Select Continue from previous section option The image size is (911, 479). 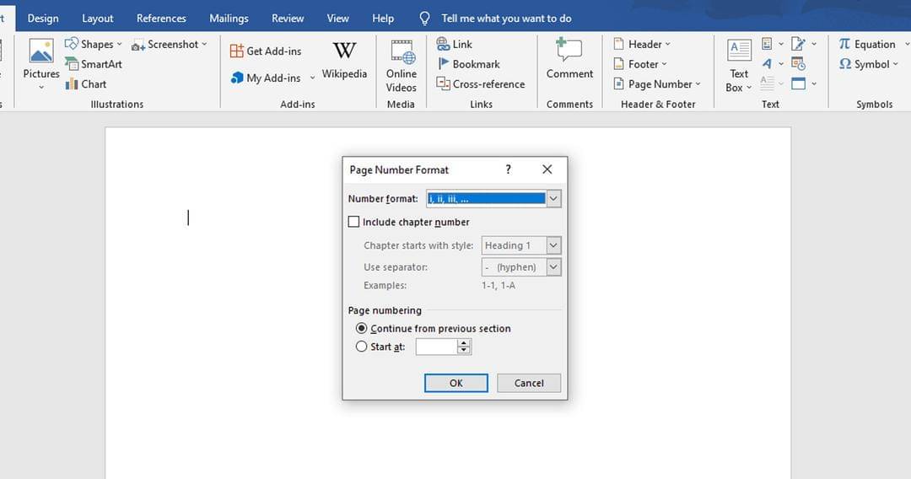[362, 329]
